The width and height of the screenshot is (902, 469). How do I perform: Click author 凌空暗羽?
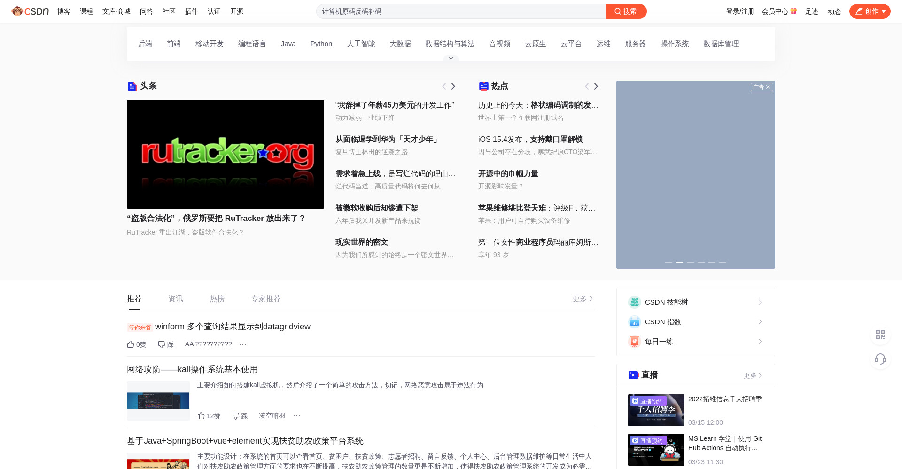pyautogui.click(x=272, y=416)
